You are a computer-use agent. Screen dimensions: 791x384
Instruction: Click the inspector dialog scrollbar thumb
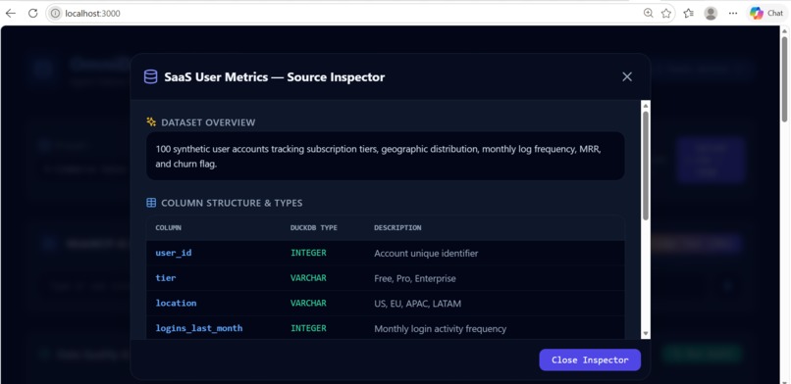tap(645, 166)
